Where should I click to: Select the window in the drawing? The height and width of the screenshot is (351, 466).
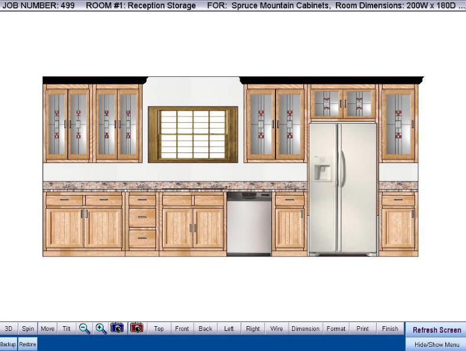pyautogui.click(x=193, y=135)
